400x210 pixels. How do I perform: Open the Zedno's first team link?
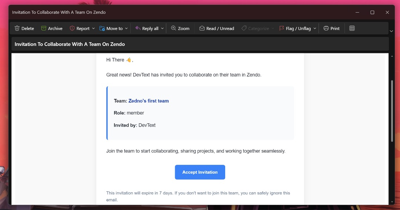(149, 101)
